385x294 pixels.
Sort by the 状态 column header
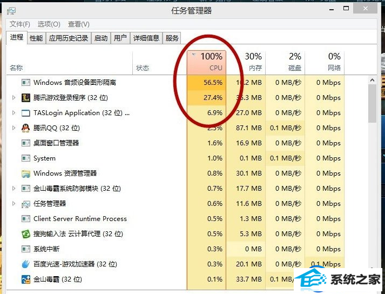point(160,63)
